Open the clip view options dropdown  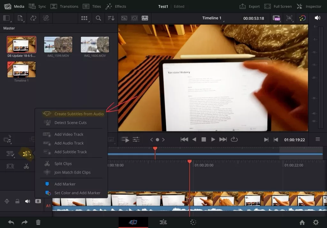(85, 18)
